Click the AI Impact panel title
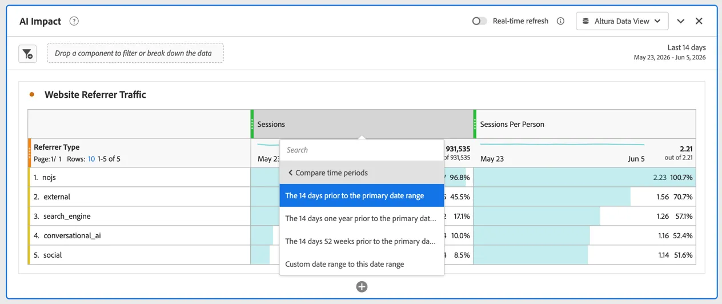 (40, 21)
